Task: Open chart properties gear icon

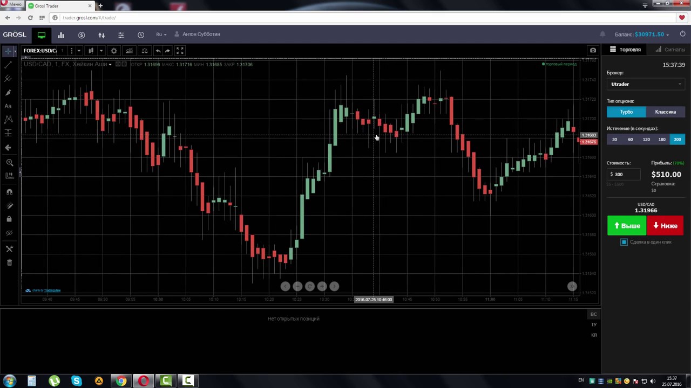Action: click(114, 51)
